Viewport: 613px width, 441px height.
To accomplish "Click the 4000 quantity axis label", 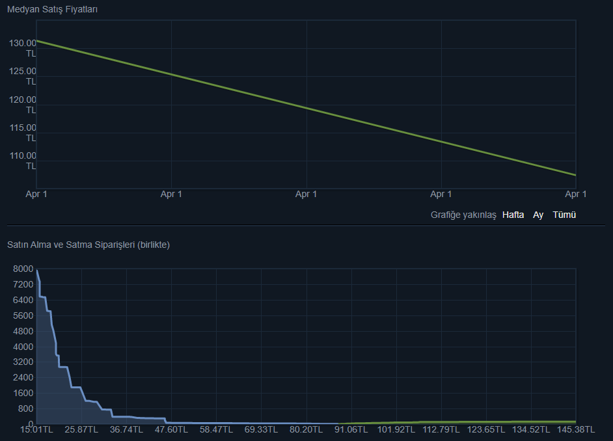I will pos(22,347).
